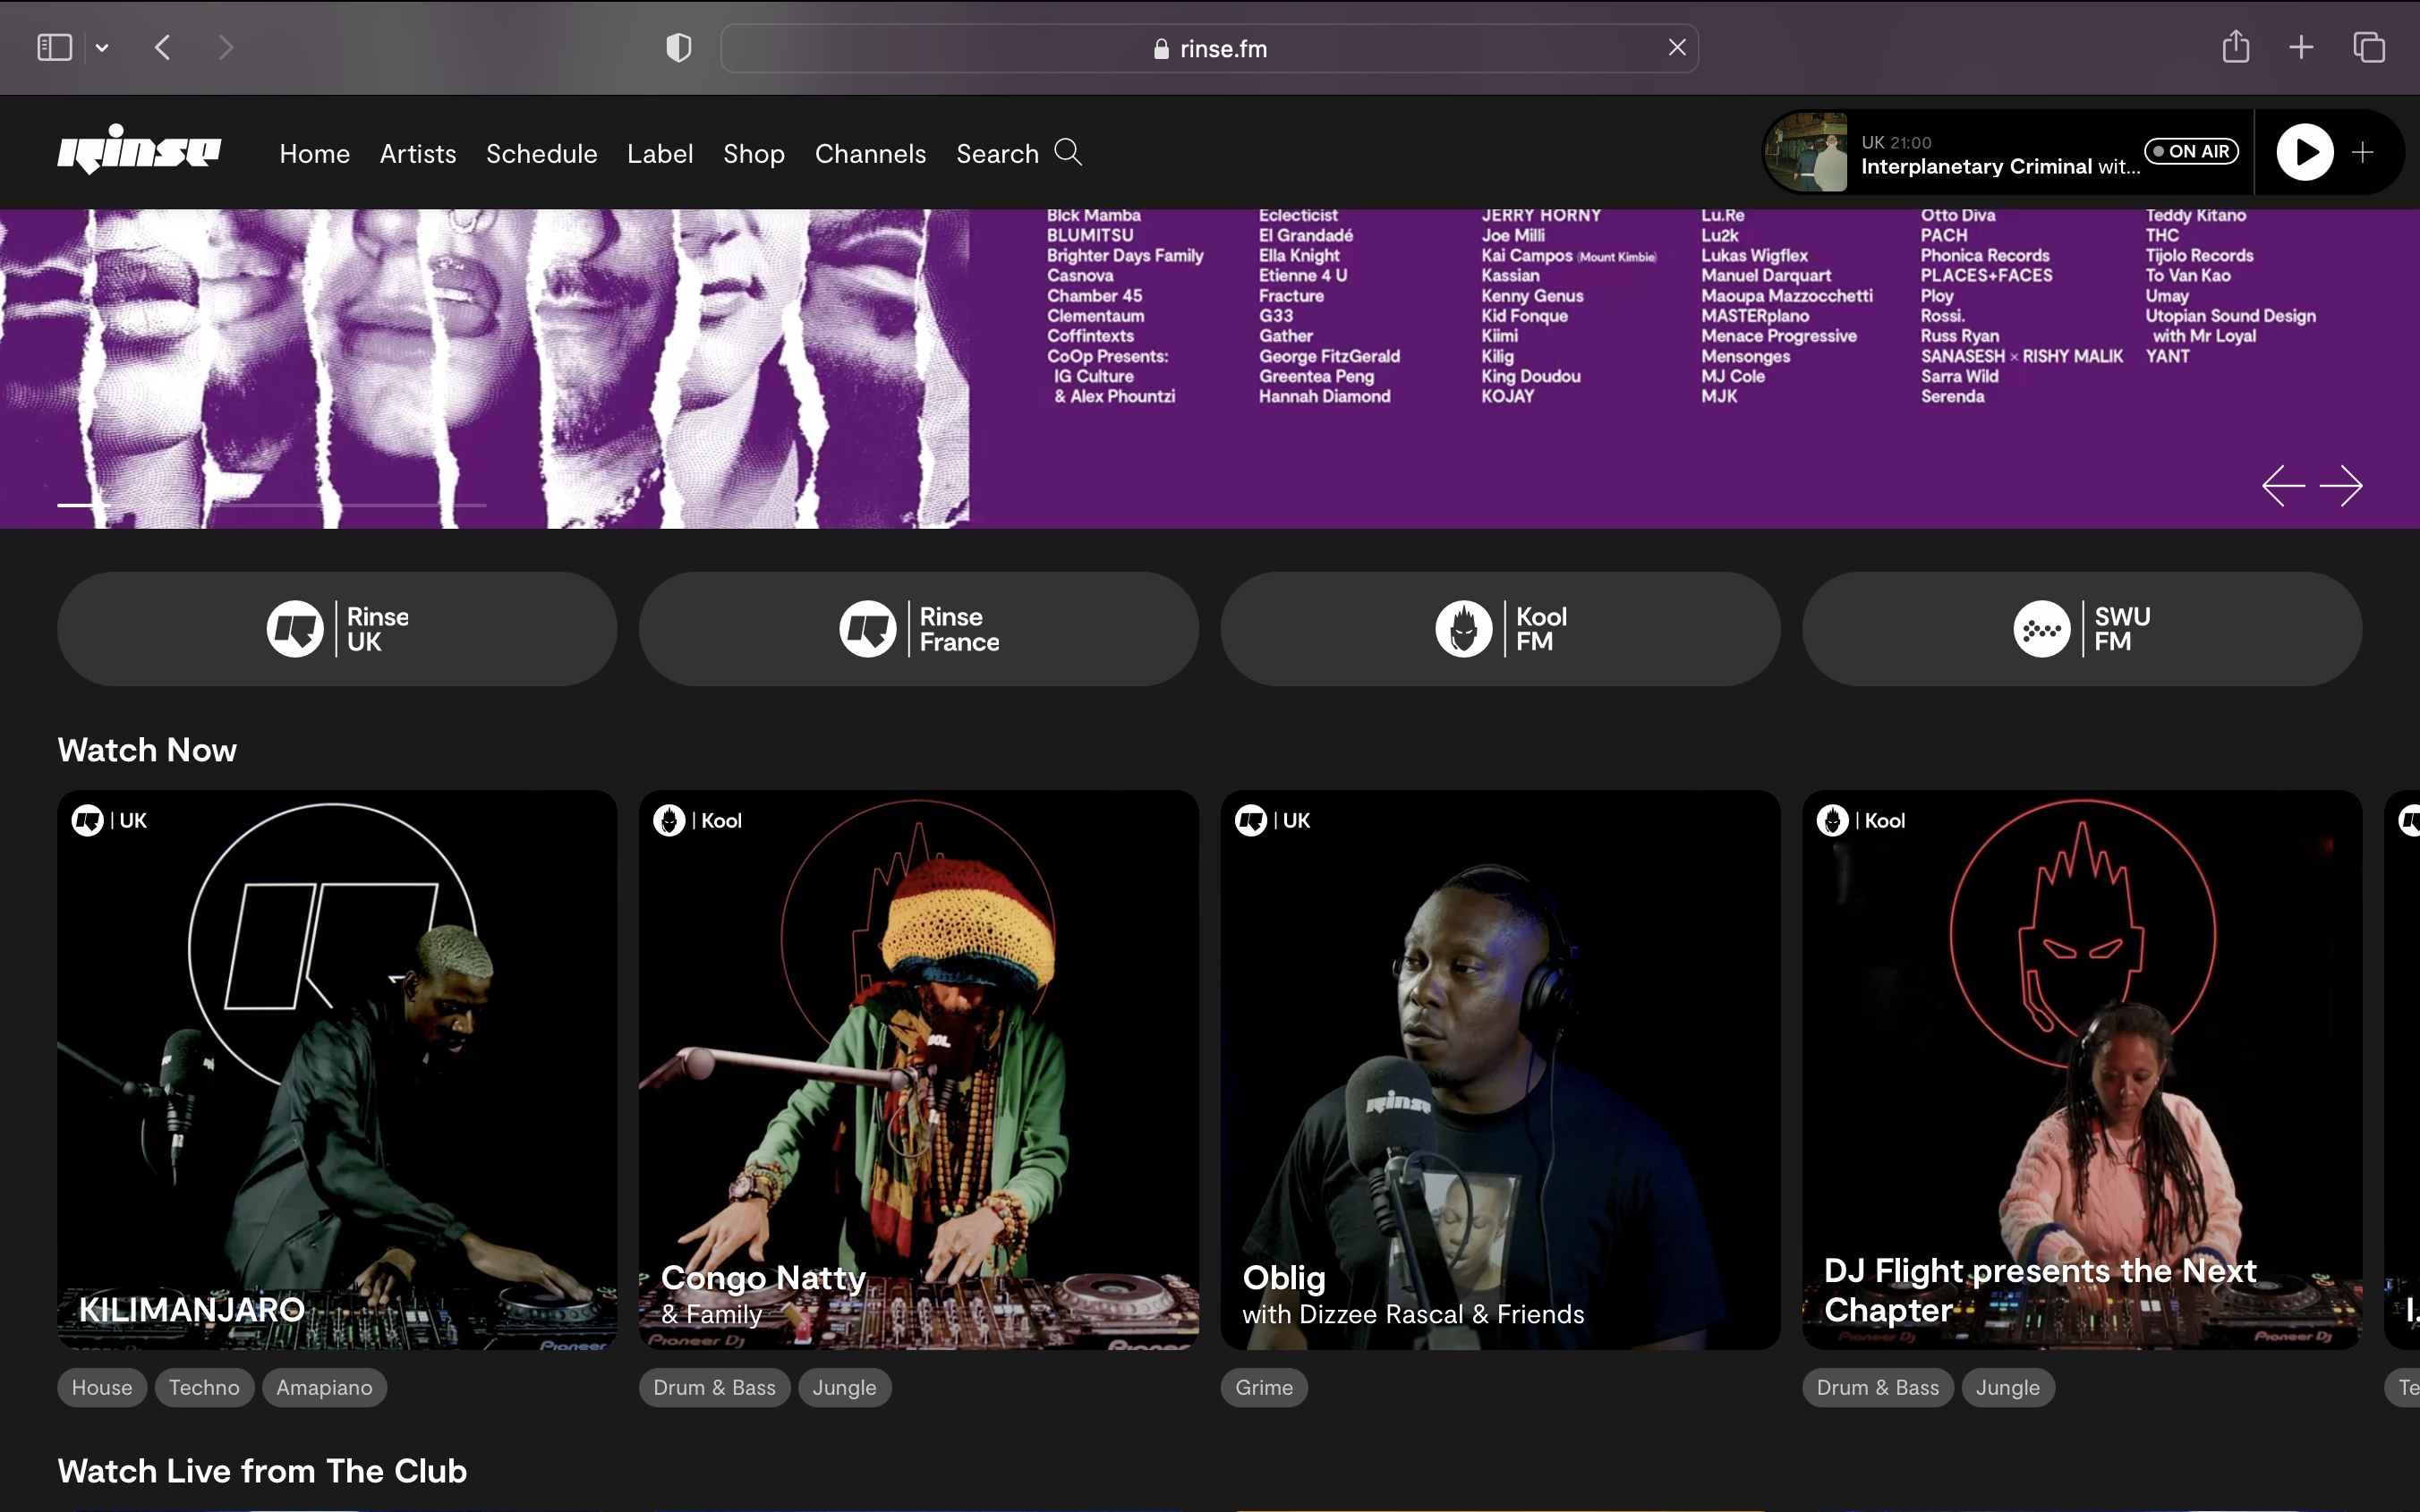Open Channels in site navigation
Screen dimensions: 2420x1512
pos(870,154)
